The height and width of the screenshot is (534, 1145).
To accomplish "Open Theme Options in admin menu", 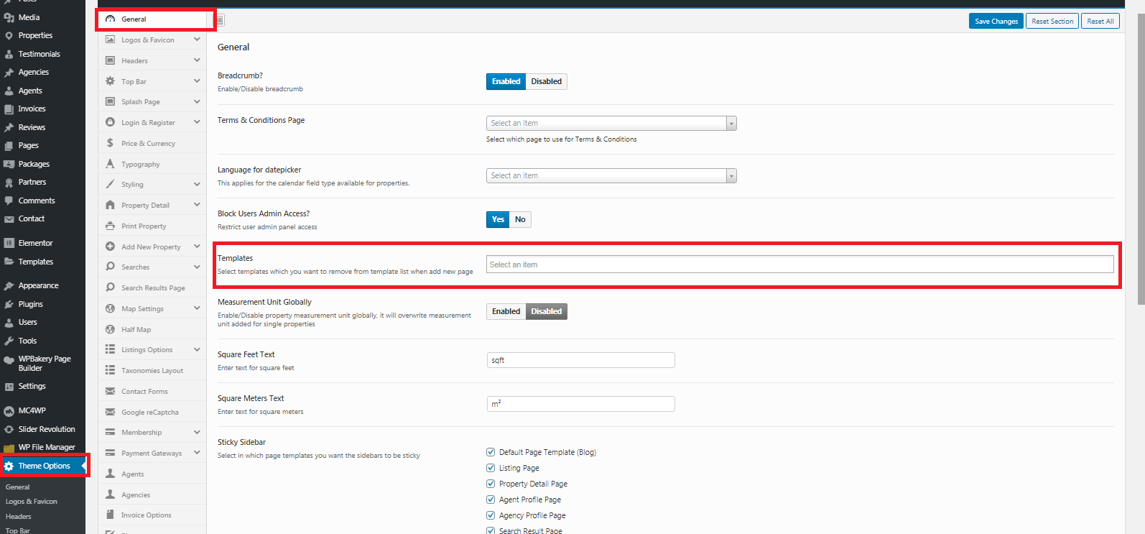I will click(43, 466).
